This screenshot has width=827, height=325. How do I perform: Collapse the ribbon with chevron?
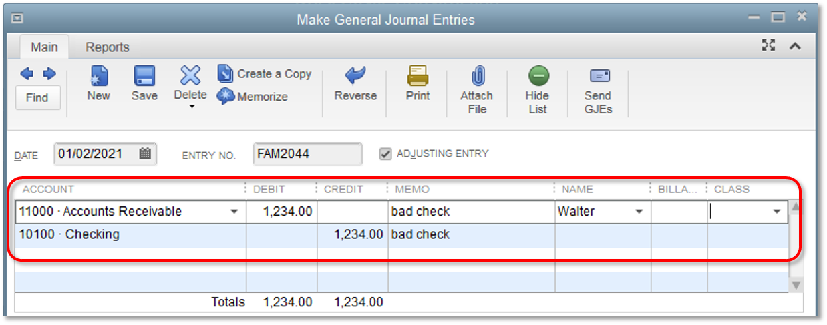pos(795,46)
